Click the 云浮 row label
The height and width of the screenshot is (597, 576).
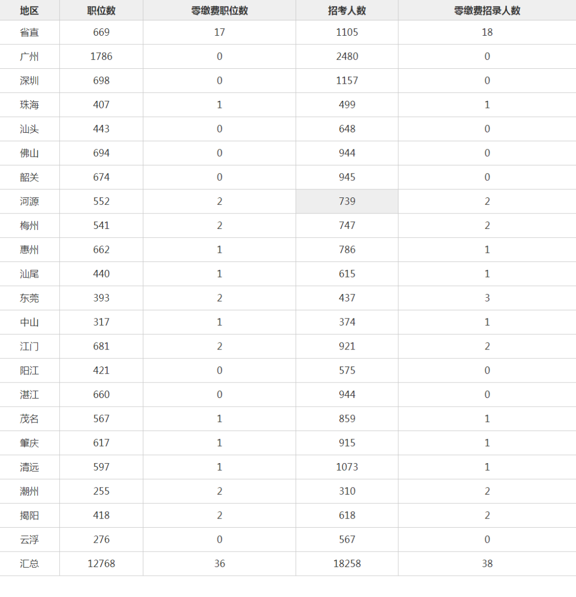[x=29, y=539]
